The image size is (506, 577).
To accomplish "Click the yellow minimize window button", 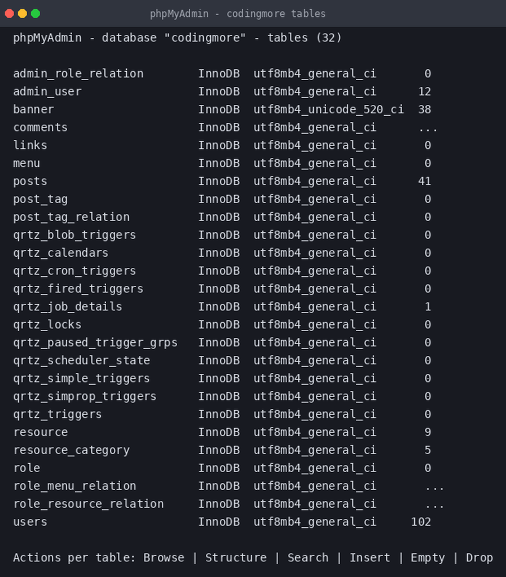I will click(22, 13).
